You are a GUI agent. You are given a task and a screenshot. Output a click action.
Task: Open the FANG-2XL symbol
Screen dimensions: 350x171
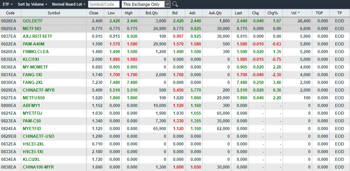point(33,83)
